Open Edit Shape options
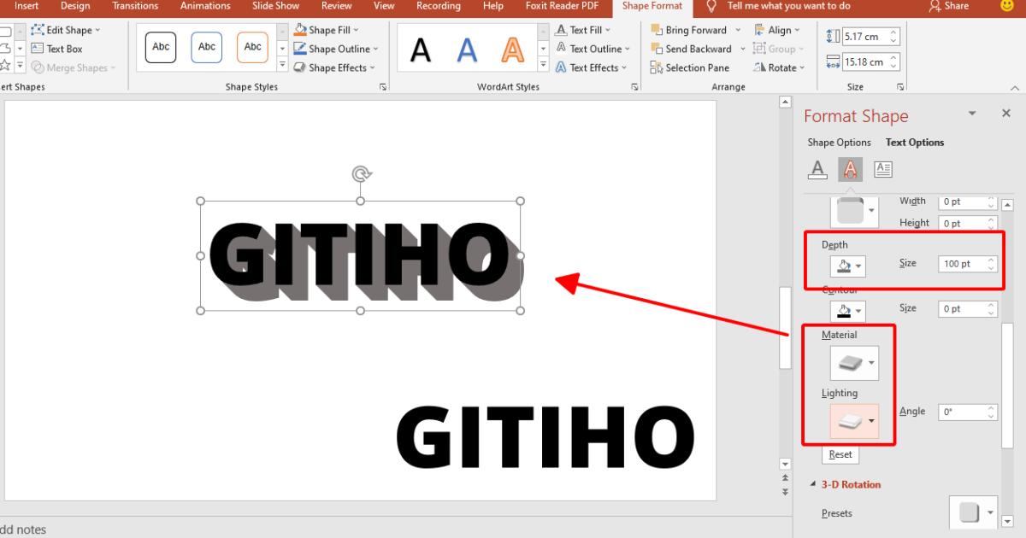 (x=64, y=29)
